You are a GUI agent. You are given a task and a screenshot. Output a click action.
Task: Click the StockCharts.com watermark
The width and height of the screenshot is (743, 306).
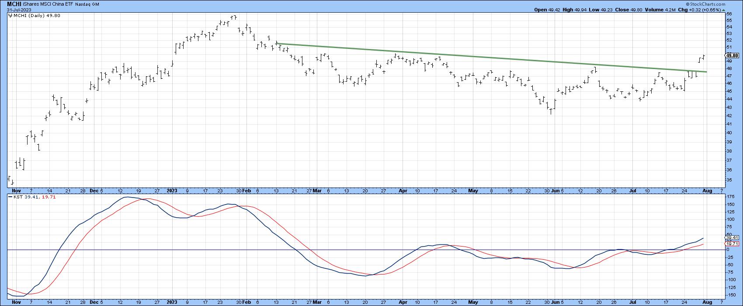pyautogui.click(x=720, y=3)
